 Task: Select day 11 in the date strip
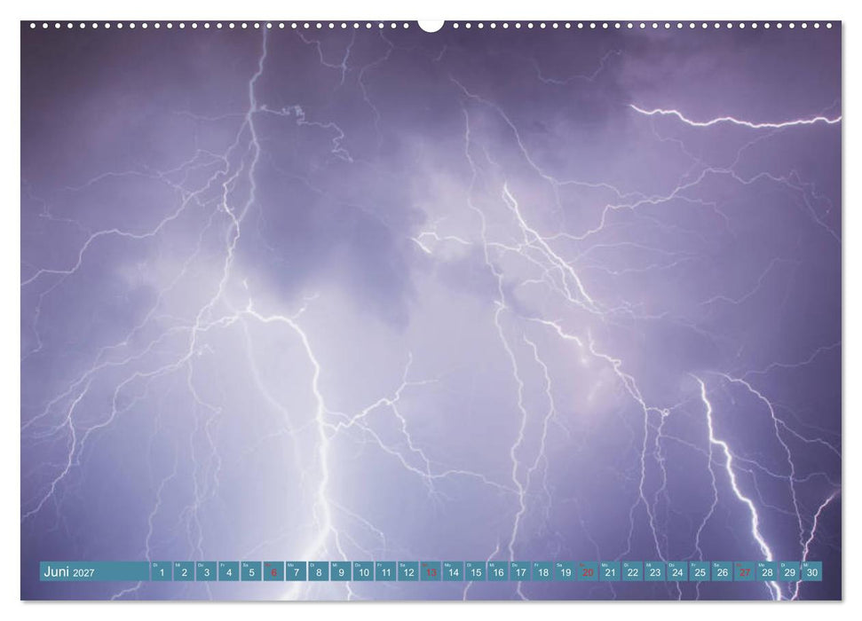click(x=386, y=571)
